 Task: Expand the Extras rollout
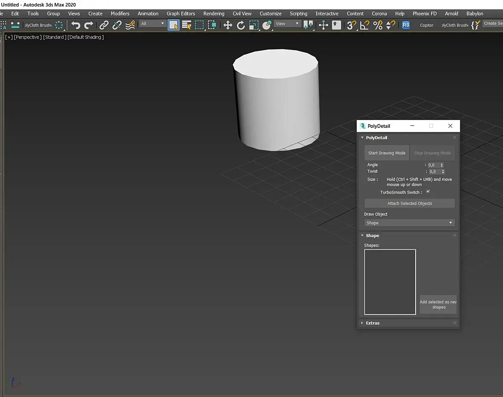click(372, 323)
